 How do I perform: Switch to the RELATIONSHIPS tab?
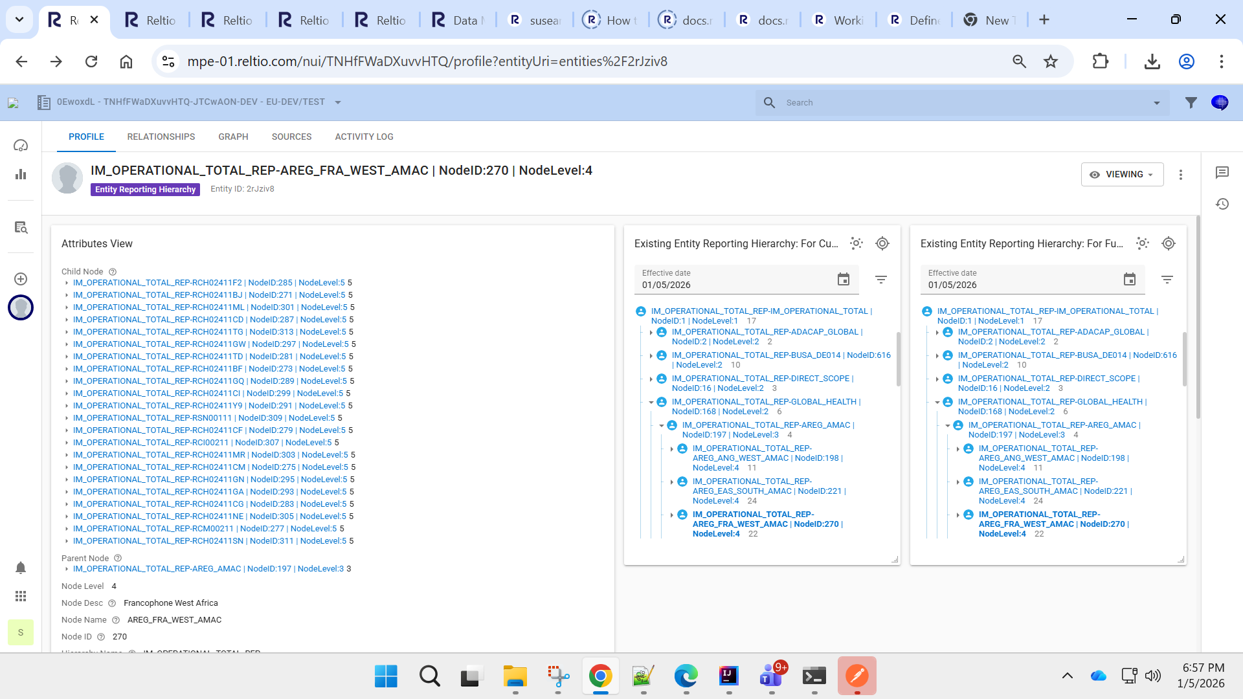[161, 137]
